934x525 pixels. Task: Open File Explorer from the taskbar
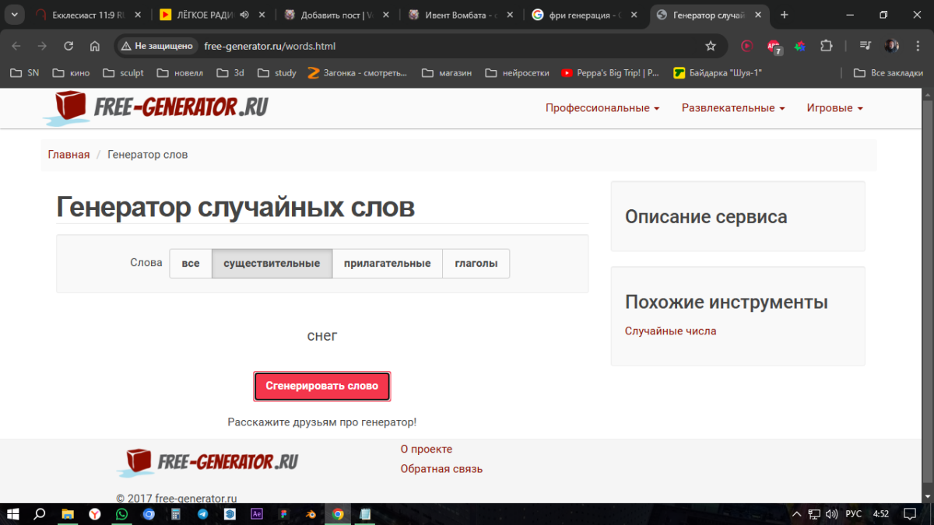68,514
